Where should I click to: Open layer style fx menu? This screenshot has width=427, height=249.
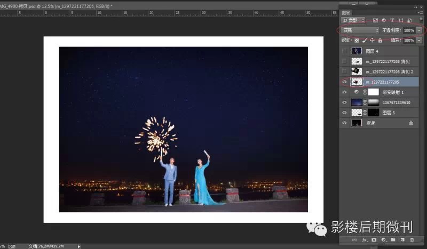[x=365, y=240]
